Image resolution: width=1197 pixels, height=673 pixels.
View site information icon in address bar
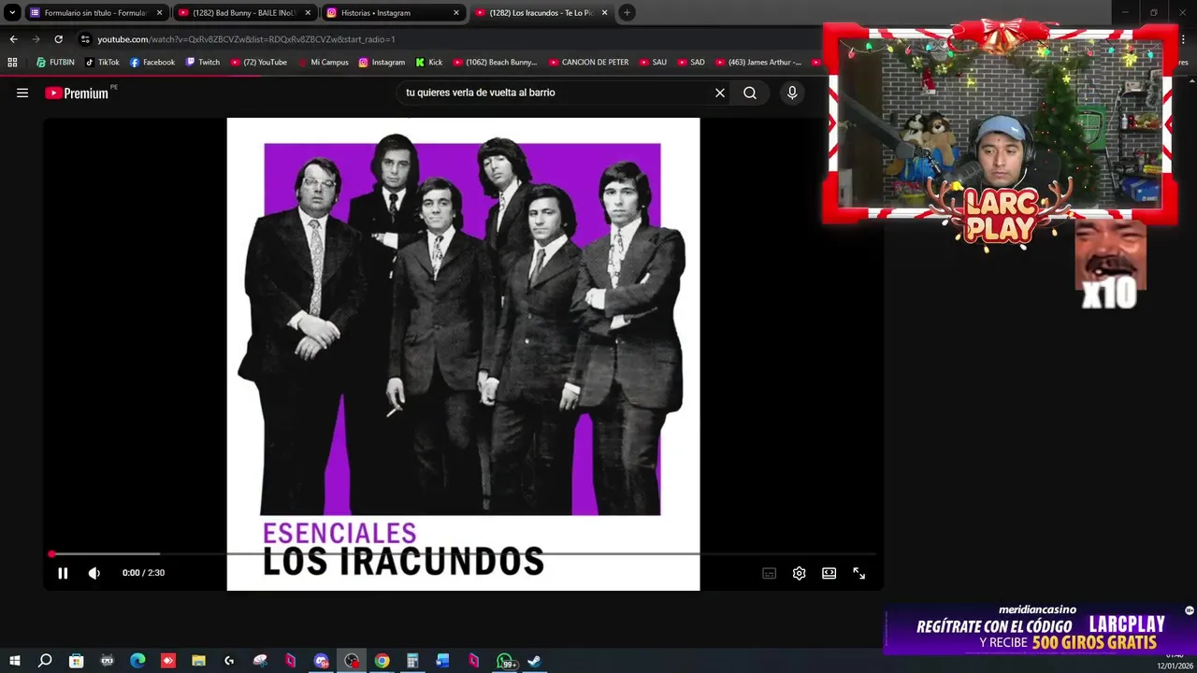pyautogui.click(x=85, y=39)
